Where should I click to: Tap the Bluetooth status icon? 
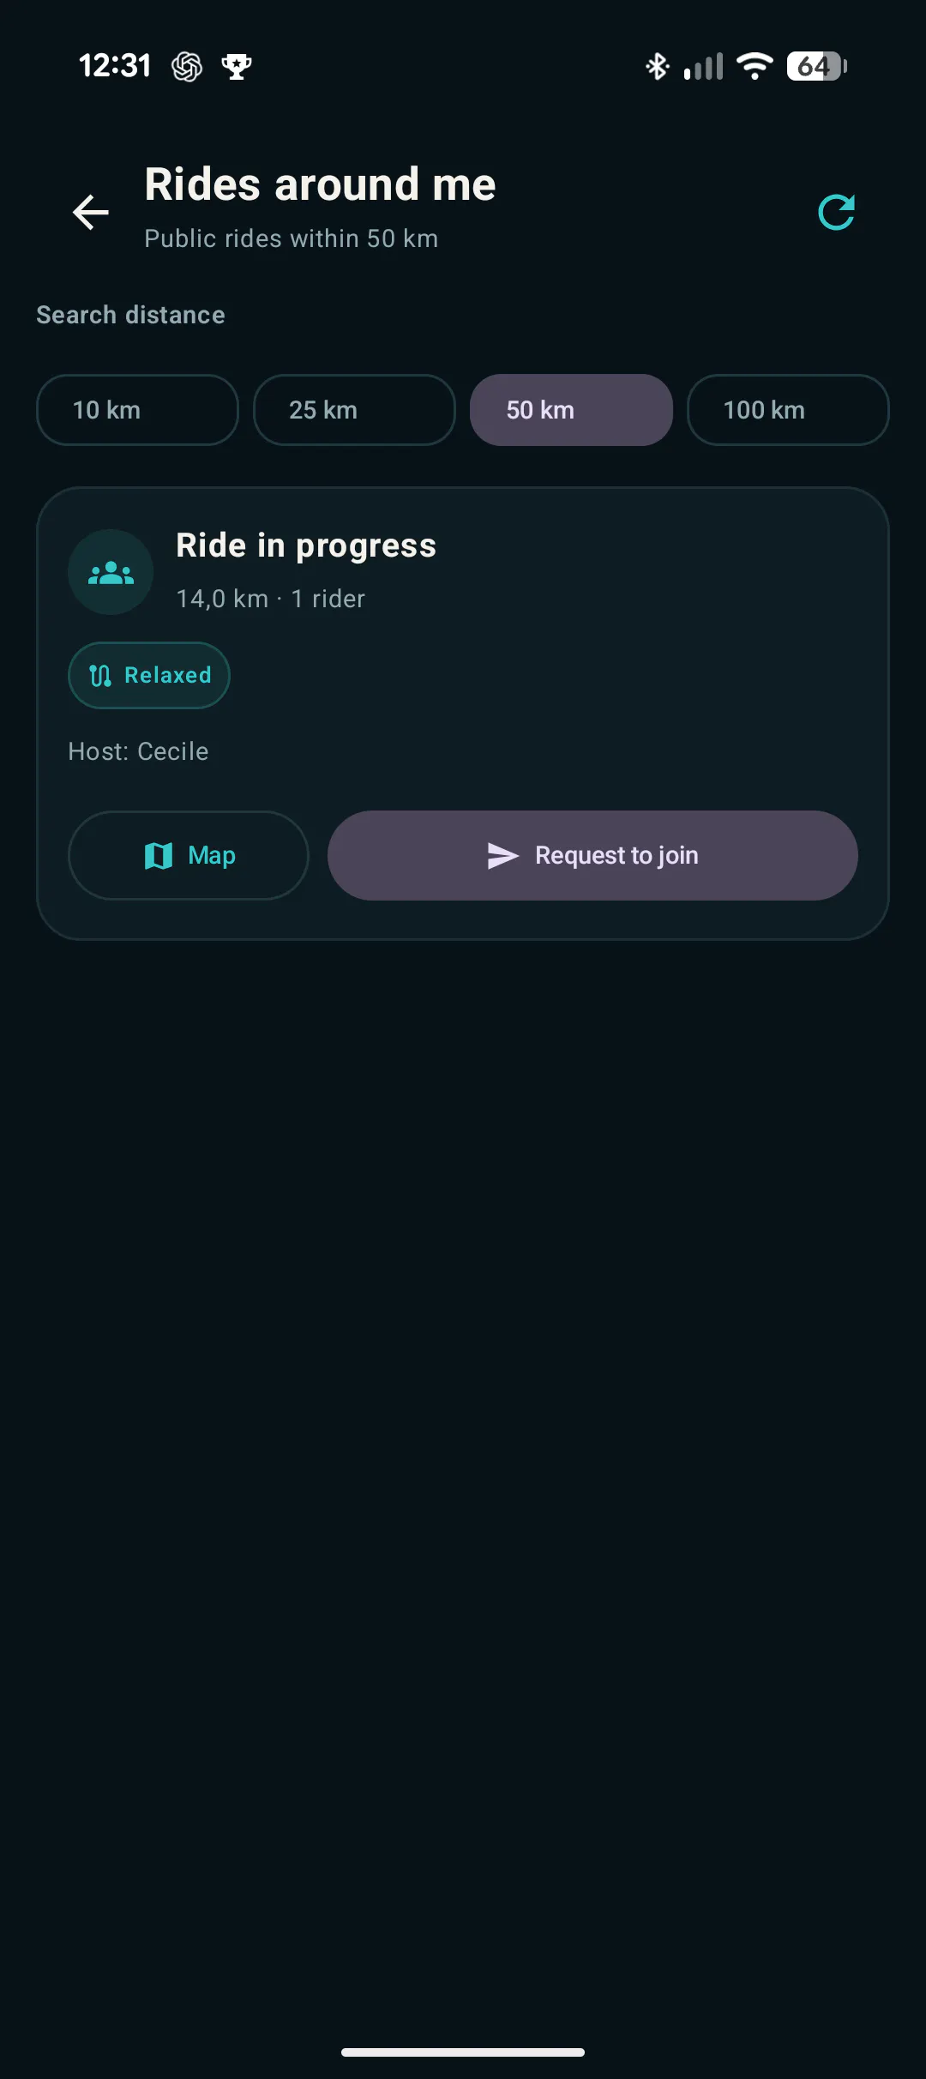[x=658, y=66]
